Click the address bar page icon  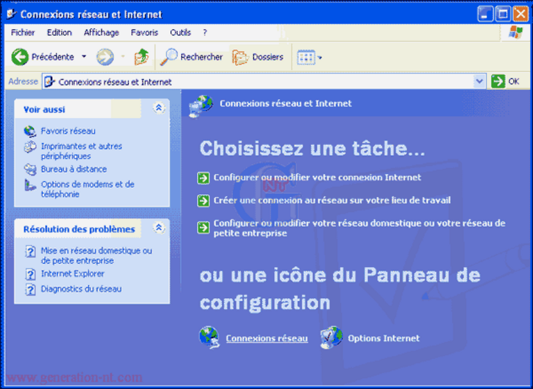point(50,82)
